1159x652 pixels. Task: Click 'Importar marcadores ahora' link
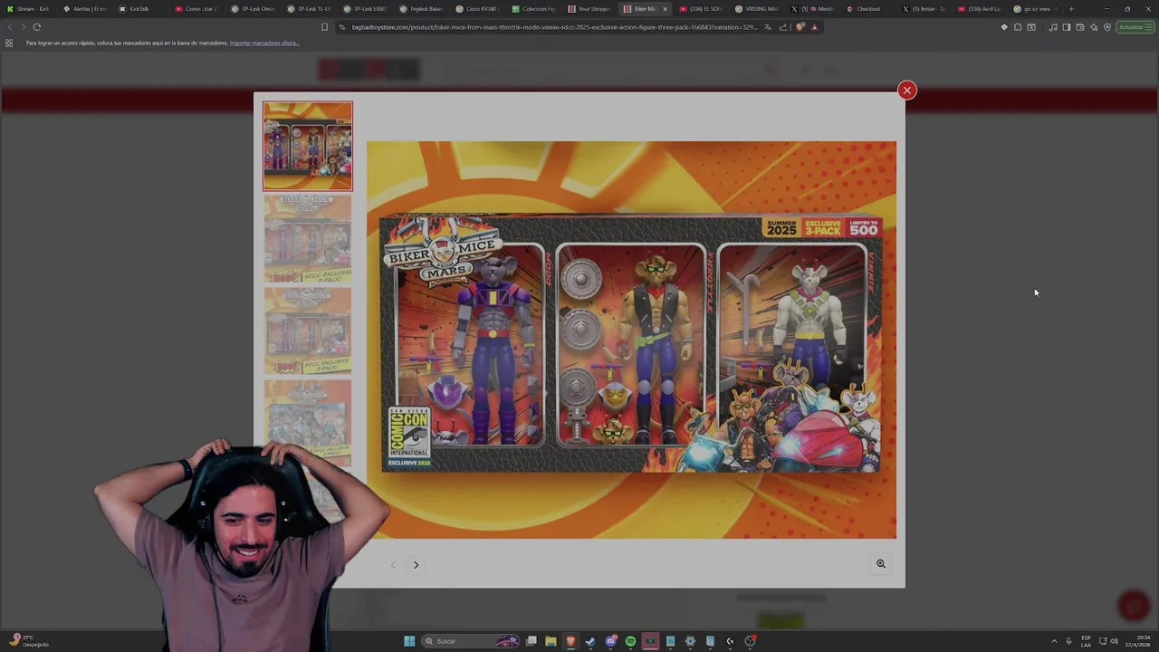pos(264,43)
